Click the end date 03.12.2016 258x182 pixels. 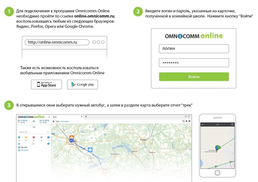(44, 121)
